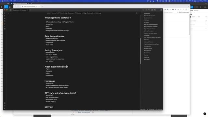Image resolution: width=208 pixels, height=117 pixels.
Task: Jump to Introduction in the outline
Action: point(147,14)
